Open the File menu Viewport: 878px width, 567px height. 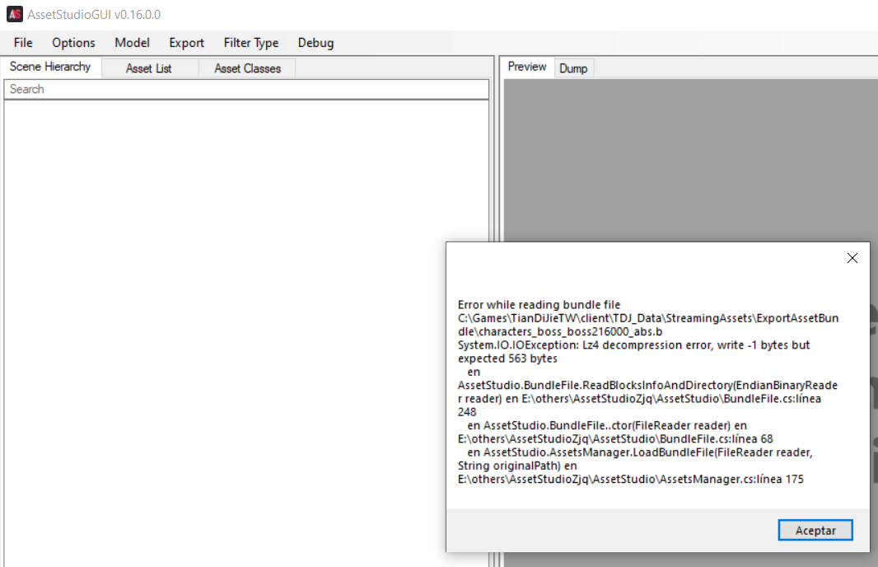(21, 42)
